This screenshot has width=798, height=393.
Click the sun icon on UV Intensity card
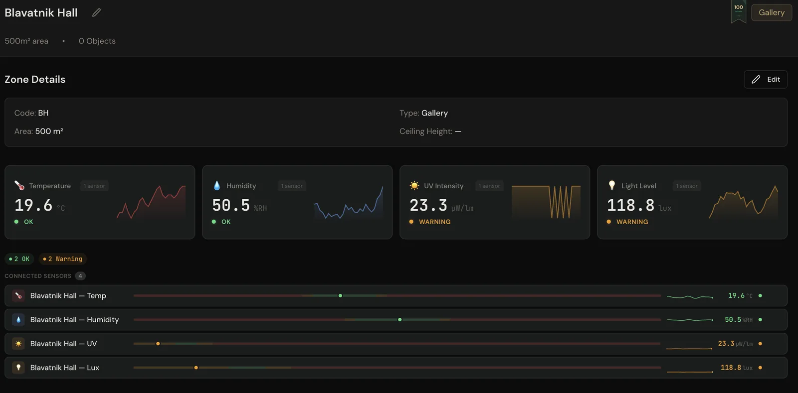click(x=414, y=186)
